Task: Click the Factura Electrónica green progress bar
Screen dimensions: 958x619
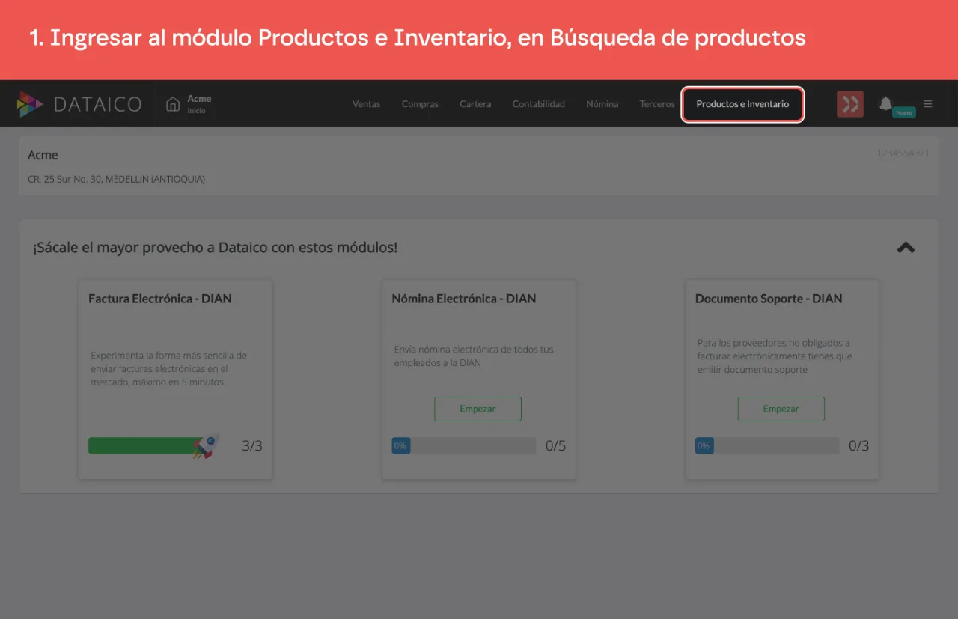Action: (147, 445)
